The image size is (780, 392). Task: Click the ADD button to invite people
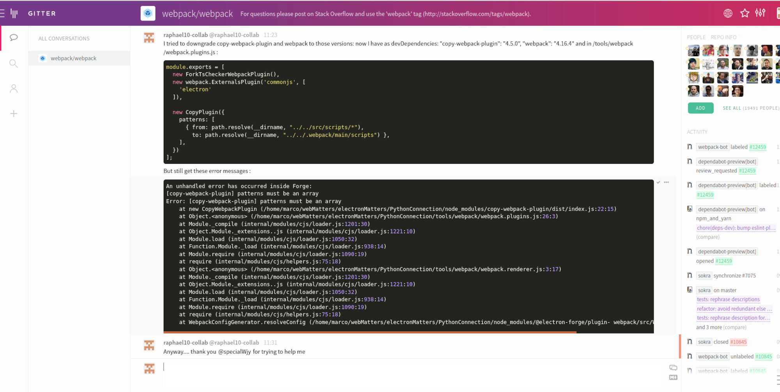[700, 108]
